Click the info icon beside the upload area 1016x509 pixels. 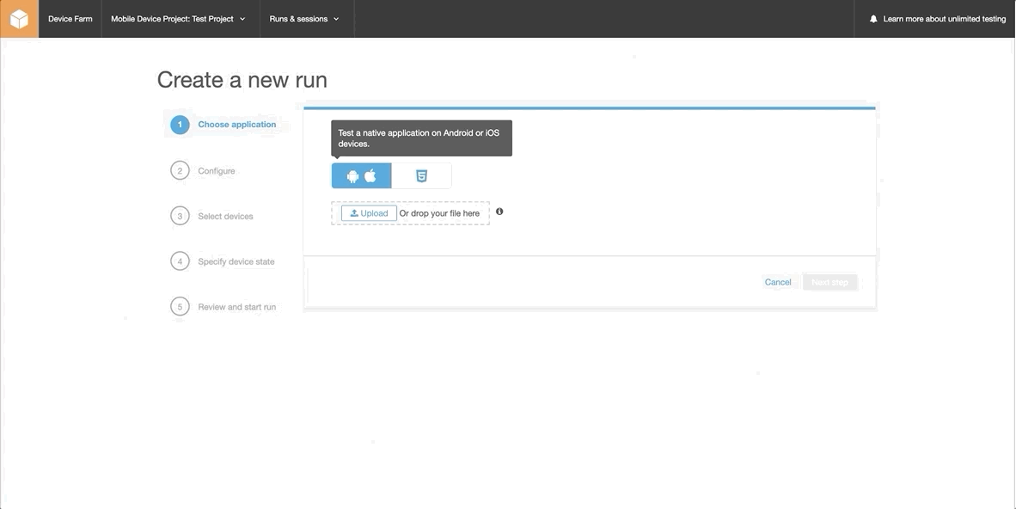click(x=499, y=212)
